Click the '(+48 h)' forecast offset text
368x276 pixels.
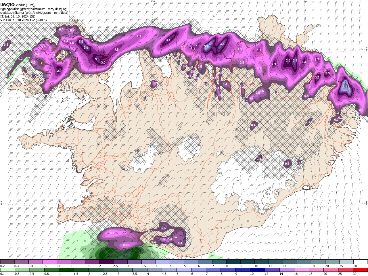click(42, 20)
